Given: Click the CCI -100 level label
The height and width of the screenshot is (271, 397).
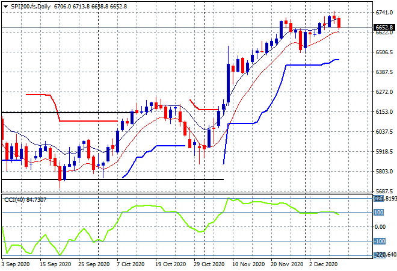Looking at the screenshot, I should (380, 241).
